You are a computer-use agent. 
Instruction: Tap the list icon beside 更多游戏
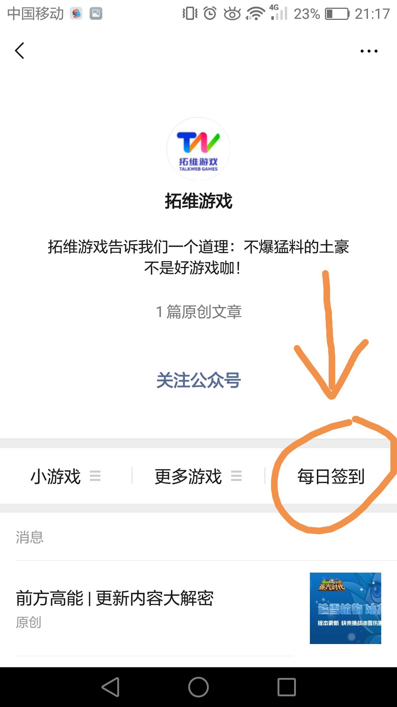tap(236, 476)
